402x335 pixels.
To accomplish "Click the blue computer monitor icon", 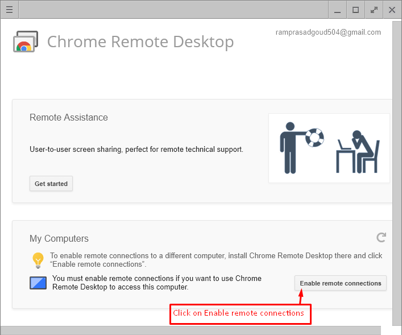I will point(38,283).
